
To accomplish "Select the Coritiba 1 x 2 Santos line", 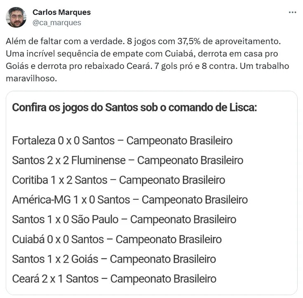I will point(118,180).
